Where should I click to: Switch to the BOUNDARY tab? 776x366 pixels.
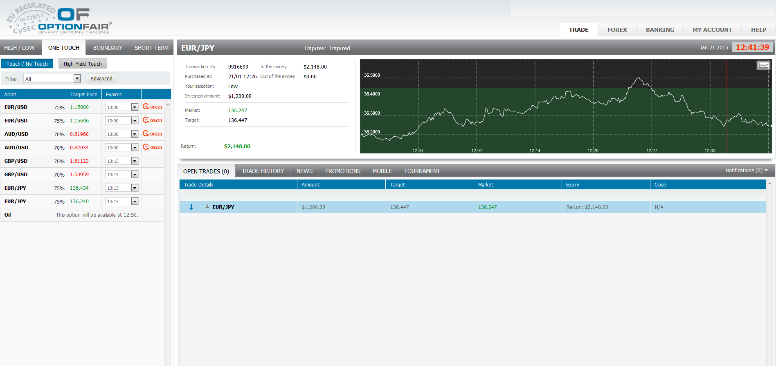tap(108, 48)
